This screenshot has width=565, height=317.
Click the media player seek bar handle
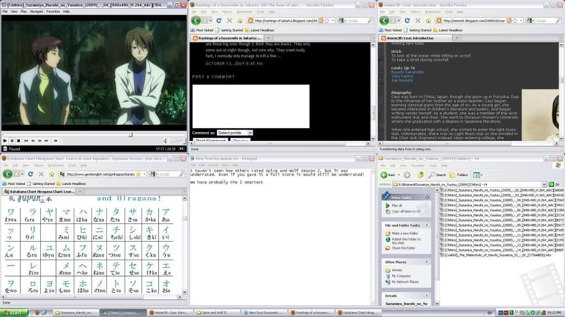[130, 134]
